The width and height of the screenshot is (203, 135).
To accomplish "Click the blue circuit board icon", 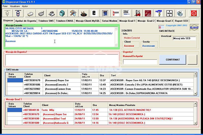I will click(105, 13).
